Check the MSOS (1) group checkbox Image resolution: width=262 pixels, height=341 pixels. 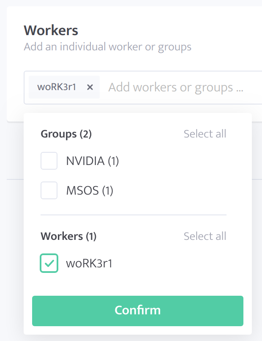point(49,190)
